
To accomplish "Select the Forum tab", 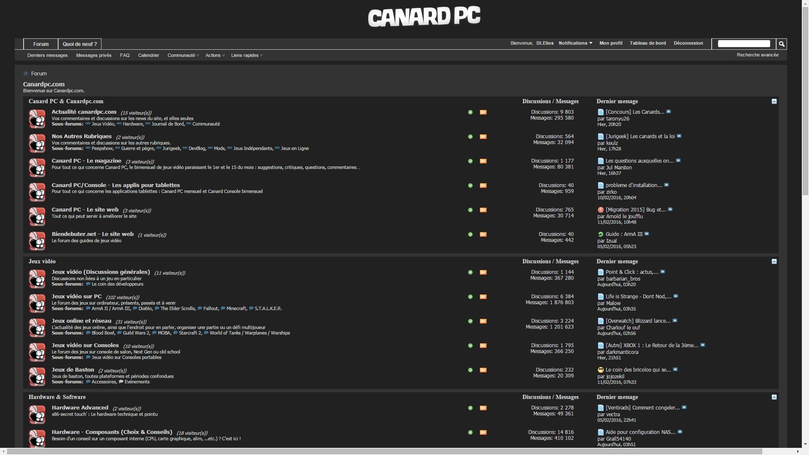I will pos(41,44).
